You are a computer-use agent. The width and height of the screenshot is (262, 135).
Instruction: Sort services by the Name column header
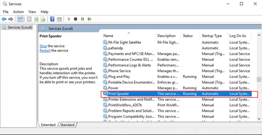pos(108,36)
